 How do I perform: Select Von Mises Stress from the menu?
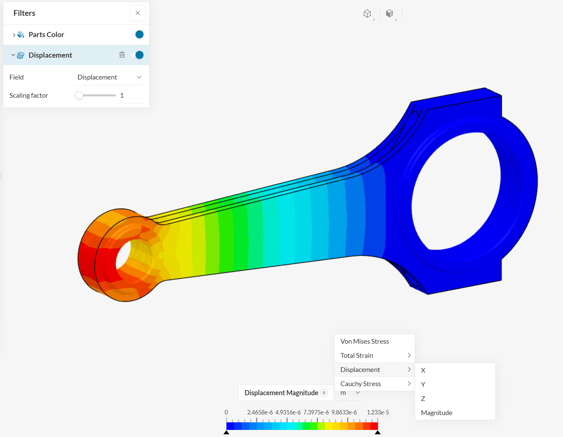tap(365, 341)
